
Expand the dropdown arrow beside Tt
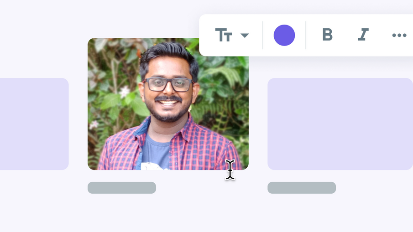pyautogui.click(x=245, y=35)
